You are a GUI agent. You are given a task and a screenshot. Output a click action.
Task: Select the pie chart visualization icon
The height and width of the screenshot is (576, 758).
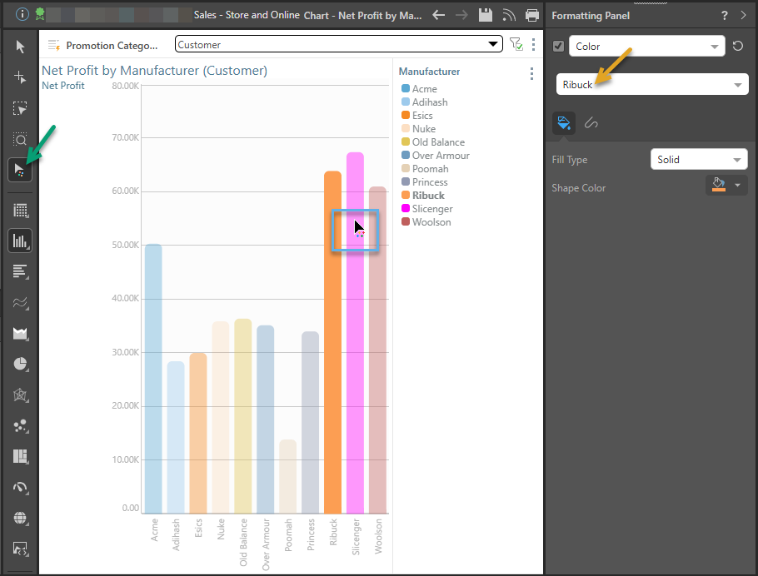coord(20,364)
